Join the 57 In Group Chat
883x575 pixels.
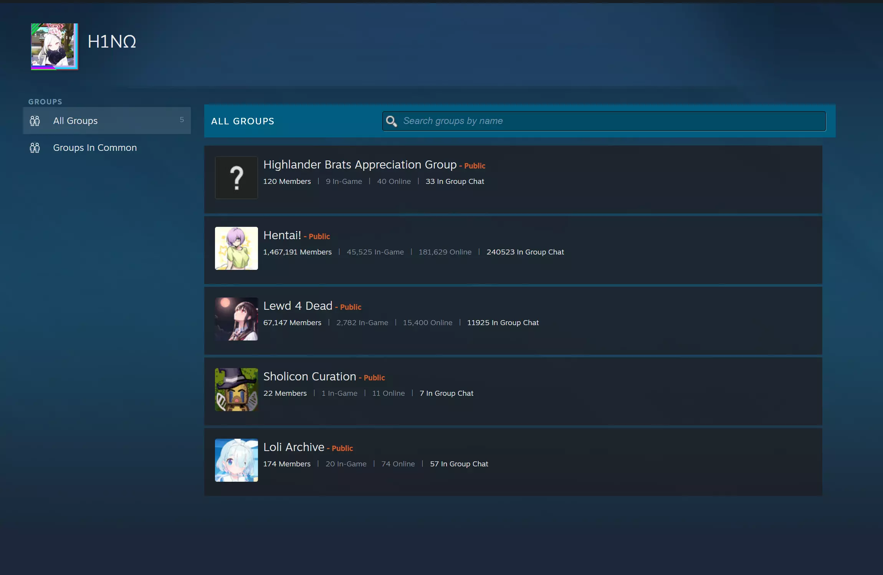459,464
